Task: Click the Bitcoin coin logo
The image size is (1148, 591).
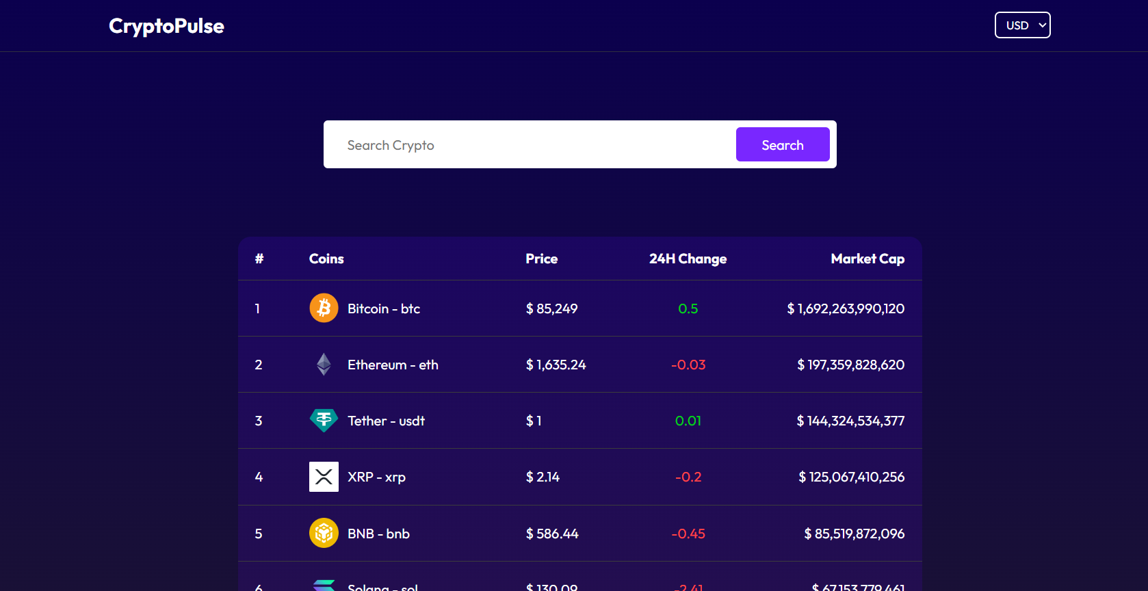Action: click(324, 308)
